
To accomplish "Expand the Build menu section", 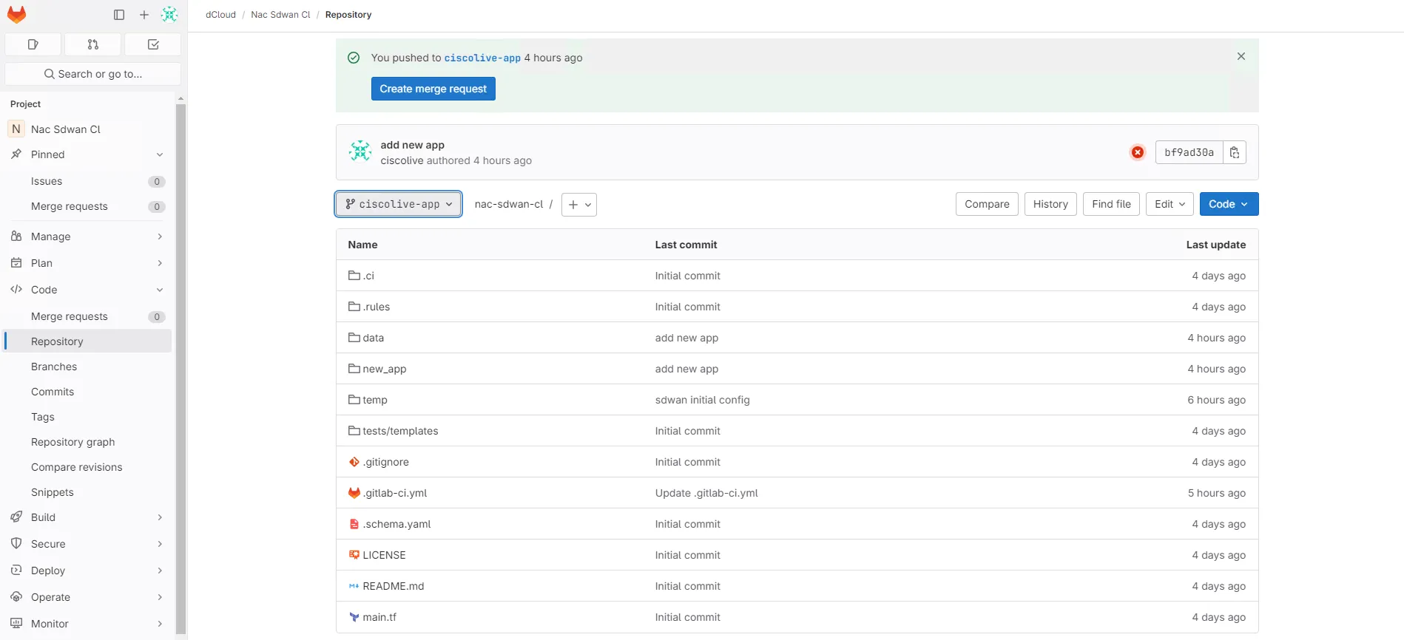I will click(x=160, y=517).
